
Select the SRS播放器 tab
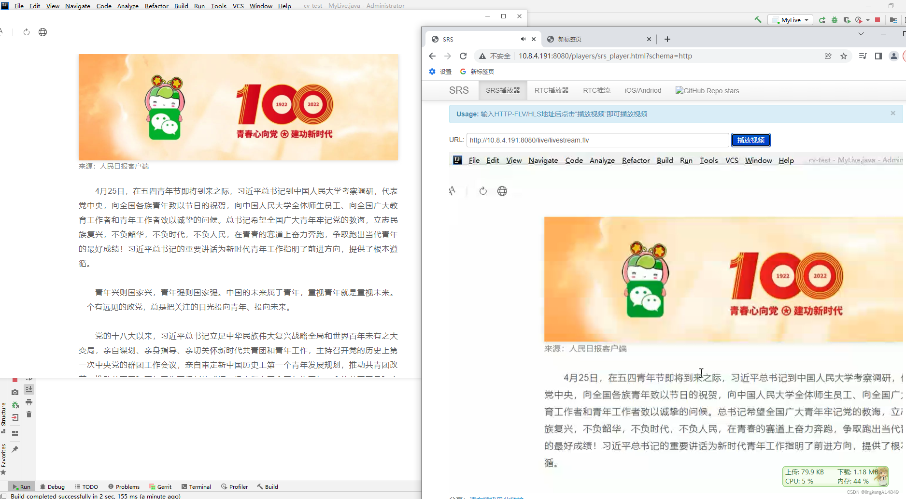(x=503, y=90)
